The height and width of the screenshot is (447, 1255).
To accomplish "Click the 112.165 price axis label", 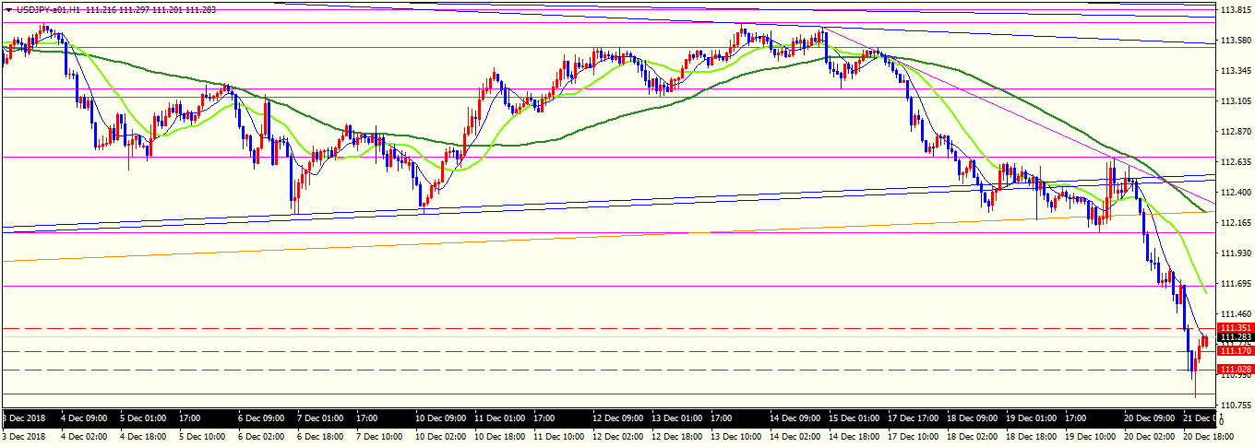I will point(1236,223).
